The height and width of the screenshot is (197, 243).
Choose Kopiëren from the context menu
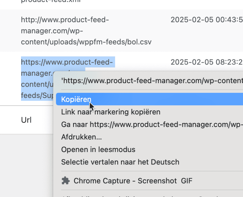[150, 99]
